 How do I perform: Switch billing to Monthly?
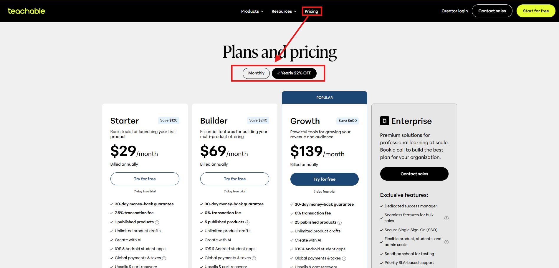(256, 73)
